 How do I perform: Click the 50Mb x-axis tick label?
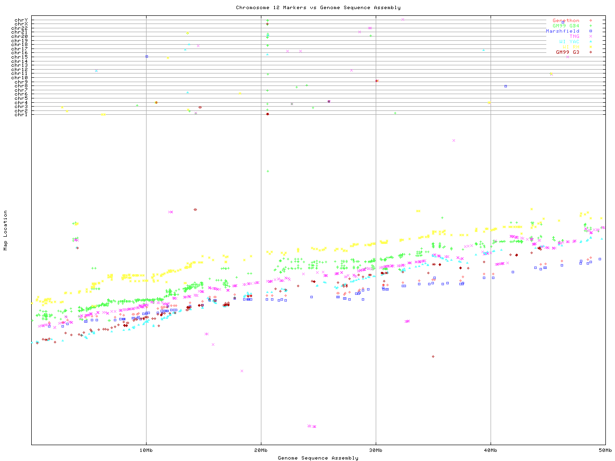[x=605, y=450]
